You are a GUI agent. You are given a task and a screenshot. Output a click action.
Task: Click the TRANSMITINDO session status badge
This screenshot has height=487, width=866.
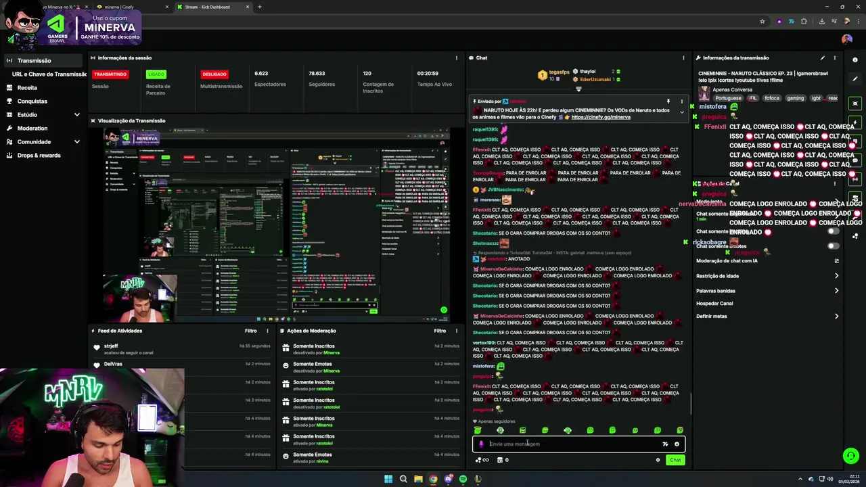click(x=110, y=74)
